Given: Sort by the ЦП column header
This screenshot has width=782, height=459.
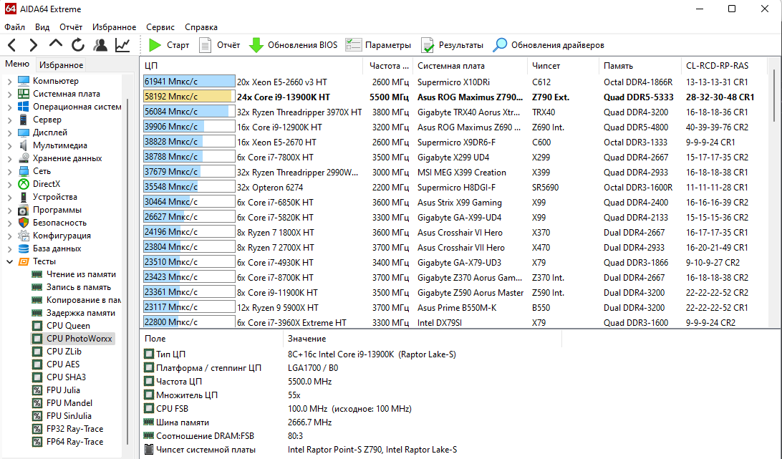Looking at the screenshot, I should coord(251,66).
